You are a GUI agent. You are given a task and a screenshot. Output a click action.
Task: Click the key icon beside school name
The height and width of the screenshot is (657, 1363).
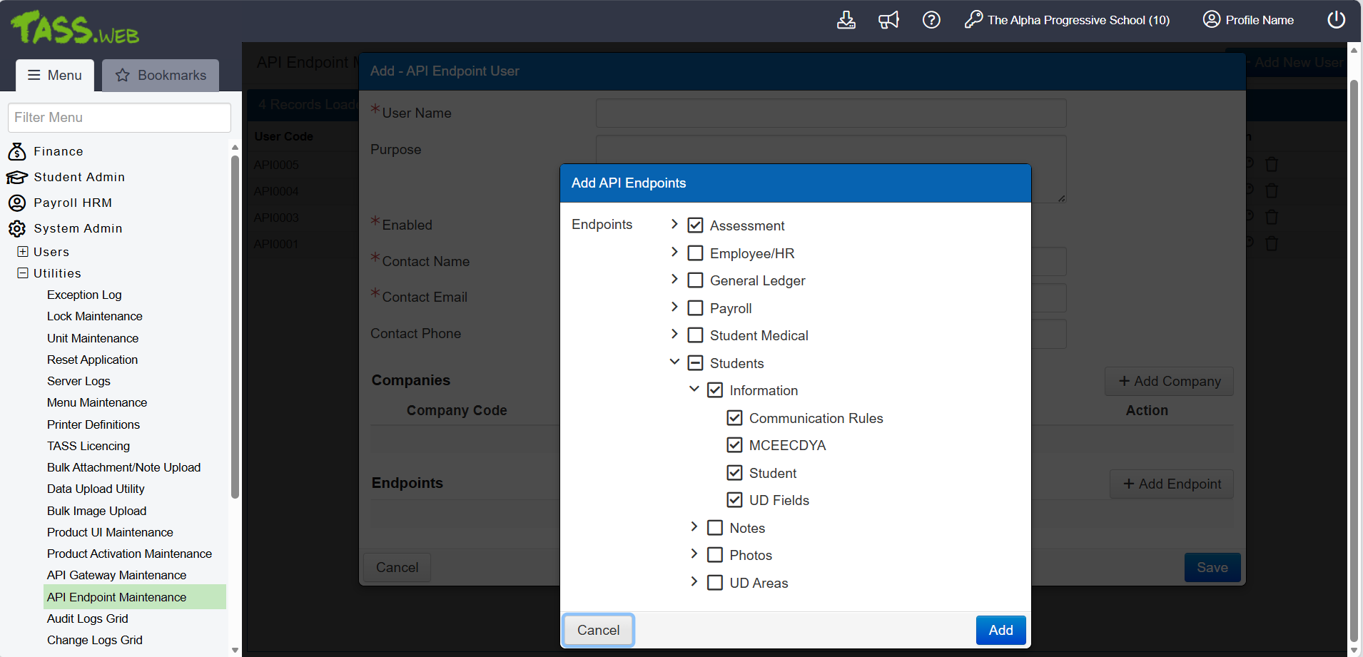tap(973, 20)
